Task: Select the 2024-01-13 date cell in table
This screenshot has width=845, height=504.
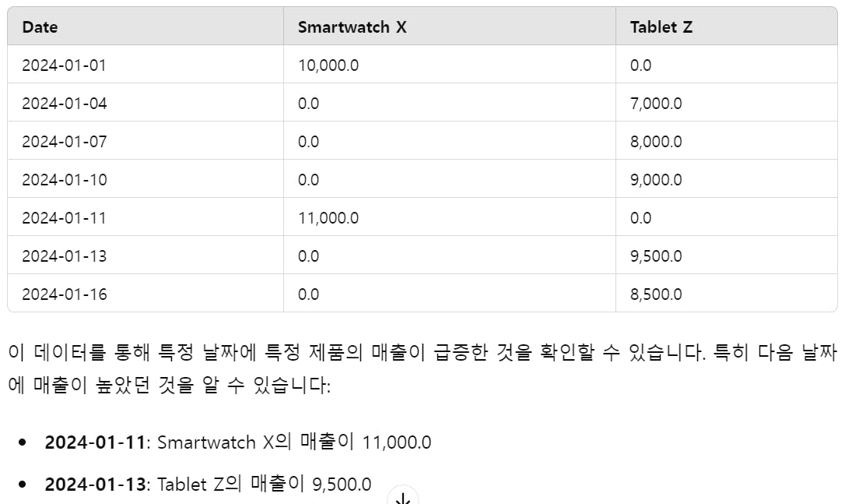Action: pos(64,256)
